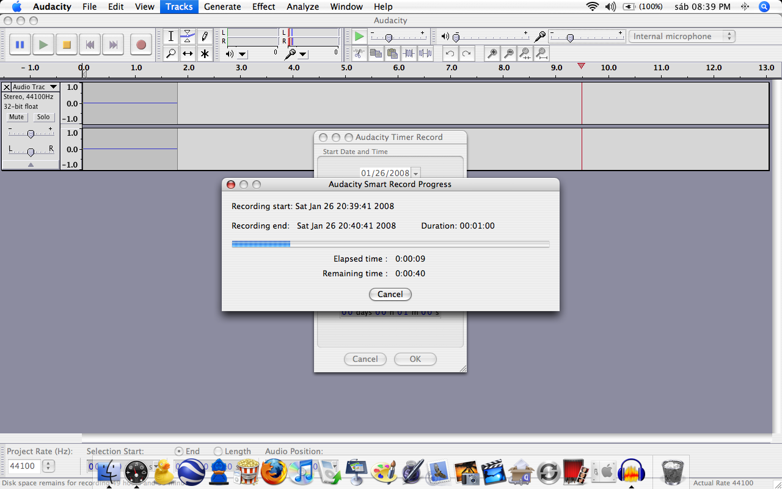Click the Zoom Out magnifier icon
This screenshot has width=782, height=489.
click(x=508, y=54)
